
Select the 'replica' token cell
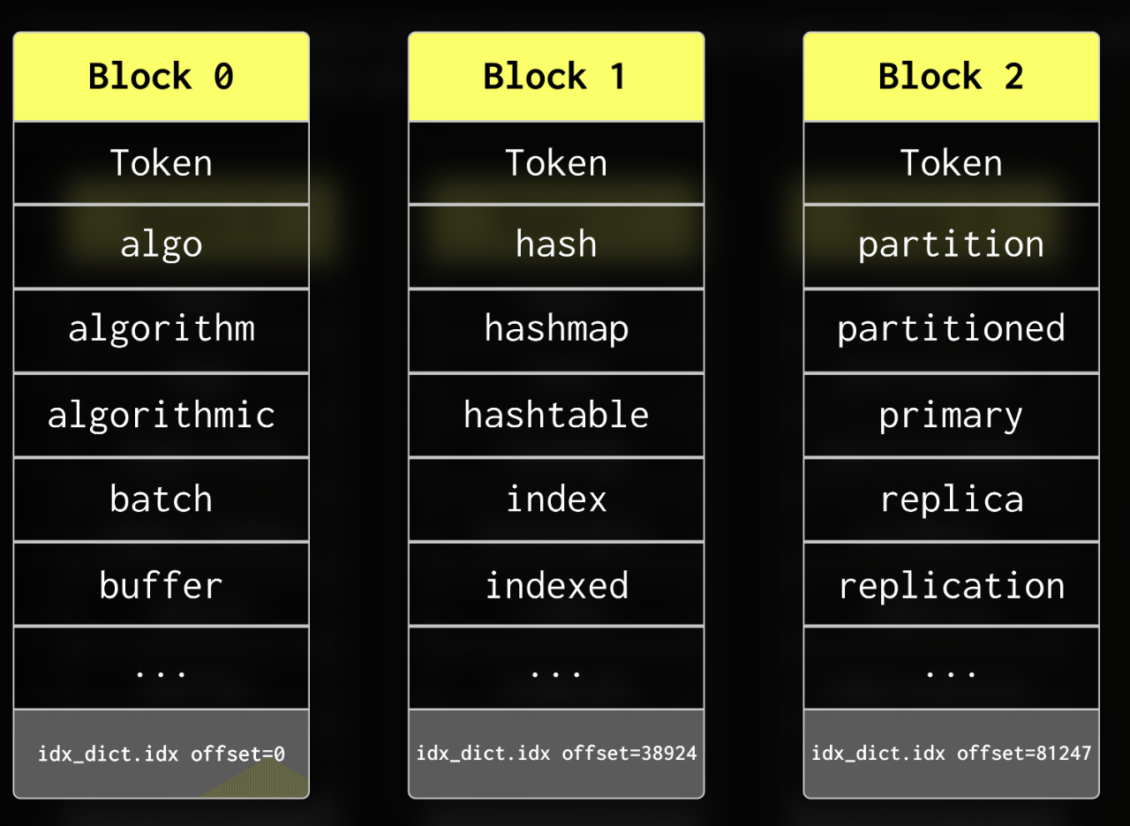(951, 499)
